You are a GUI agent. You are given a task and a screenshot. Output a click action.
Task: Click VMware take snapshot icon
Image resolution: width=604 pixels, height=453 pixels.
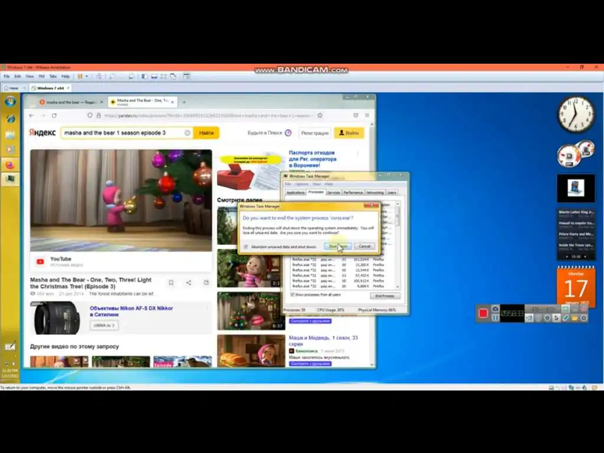tap(113, 76)
